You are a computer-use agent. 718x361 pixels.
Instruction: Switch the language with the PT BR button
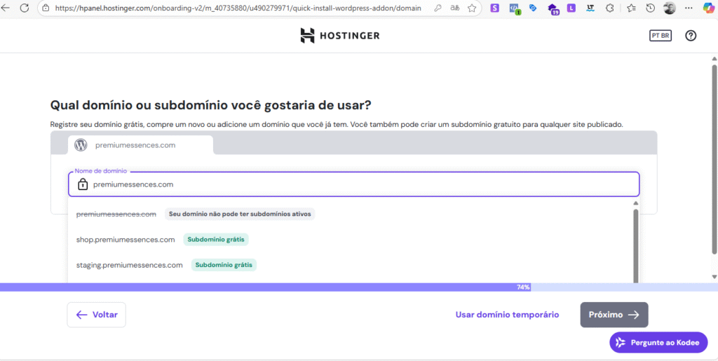tap(661, 36)
